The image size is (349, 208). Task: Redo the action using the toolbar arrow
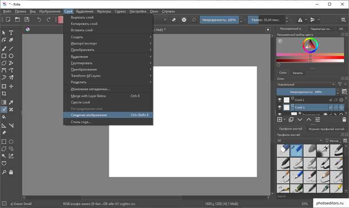coord(48,20)
